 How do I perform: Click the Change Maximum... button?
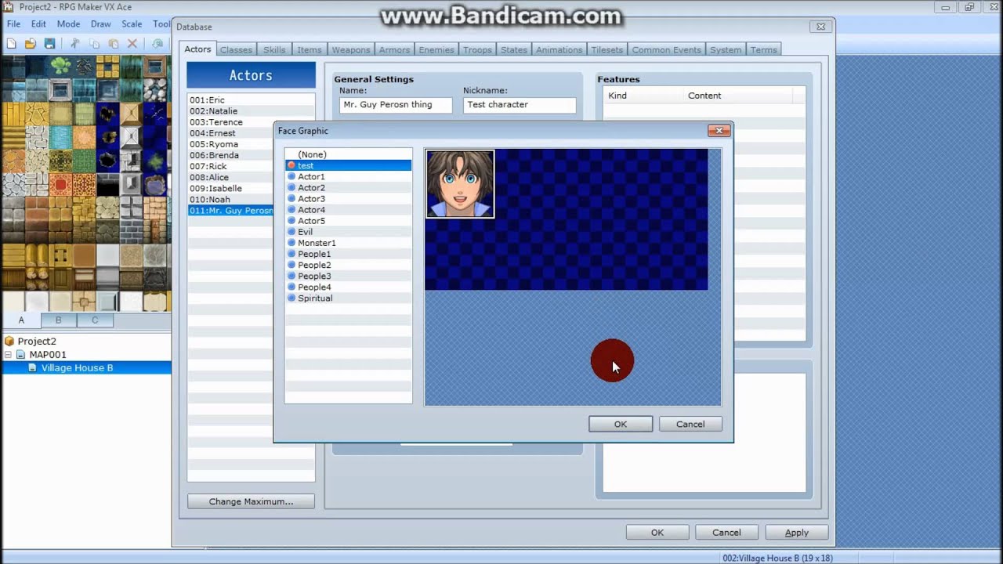251,501
